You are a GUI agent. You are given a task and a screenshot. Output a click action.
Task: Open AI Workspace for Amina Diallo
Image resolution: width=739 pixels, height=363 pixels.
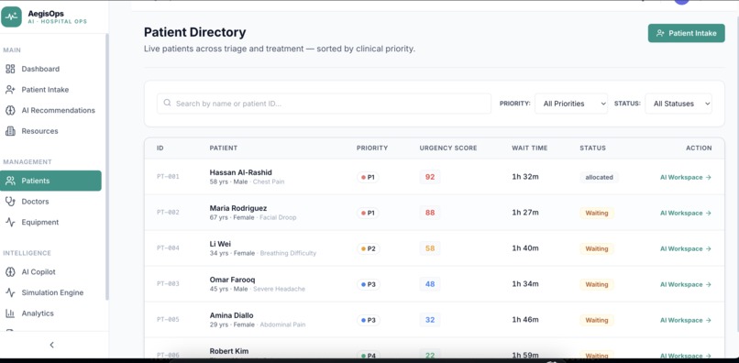[x=685, y=321]
